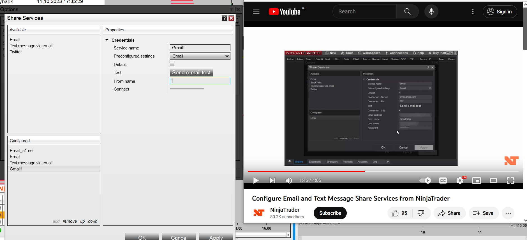Open the Preconfigured settings dropdown
The image size is (527, 240).
(200, 56)
